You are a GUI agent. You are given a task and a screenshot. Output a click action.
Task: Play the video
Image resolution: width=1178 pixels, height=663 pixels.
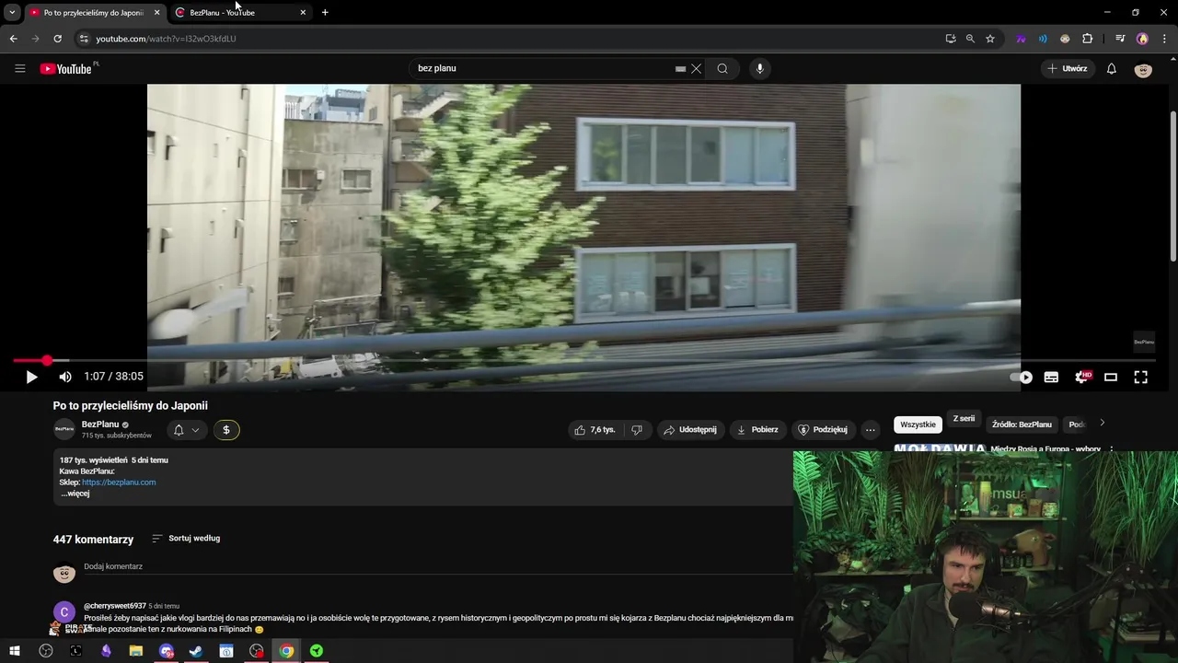point(31,377)
